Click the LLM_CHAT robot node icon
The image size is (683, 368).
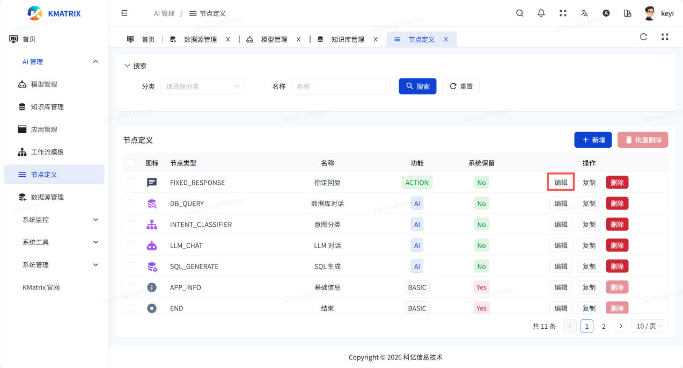(152, 246)
